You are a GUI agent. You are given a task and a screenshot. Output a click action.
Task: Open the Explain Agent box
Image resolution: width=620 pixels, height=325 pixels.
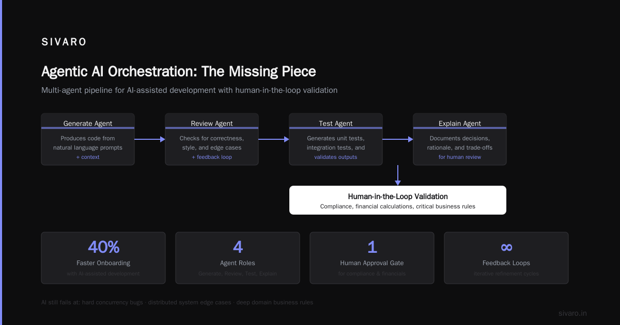(x=460, y=139)
